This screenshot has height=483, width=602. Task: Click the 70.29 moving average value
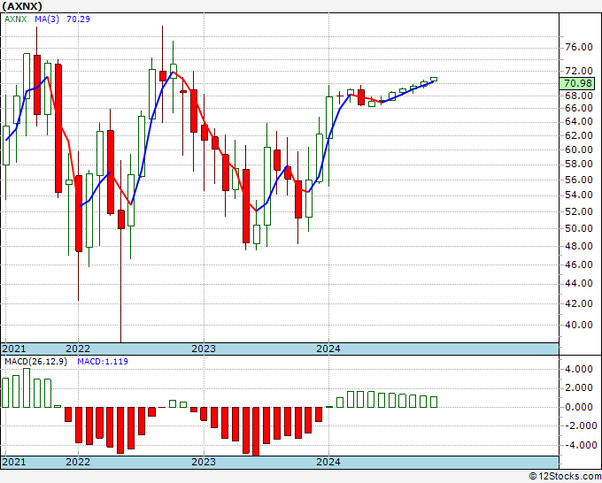[78, 19]
